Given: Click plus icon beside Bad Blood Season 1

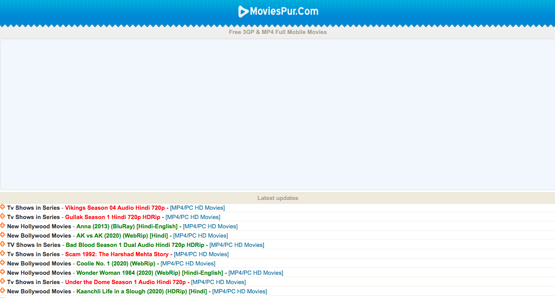Looking at the screenshot, I should point(3,244).
